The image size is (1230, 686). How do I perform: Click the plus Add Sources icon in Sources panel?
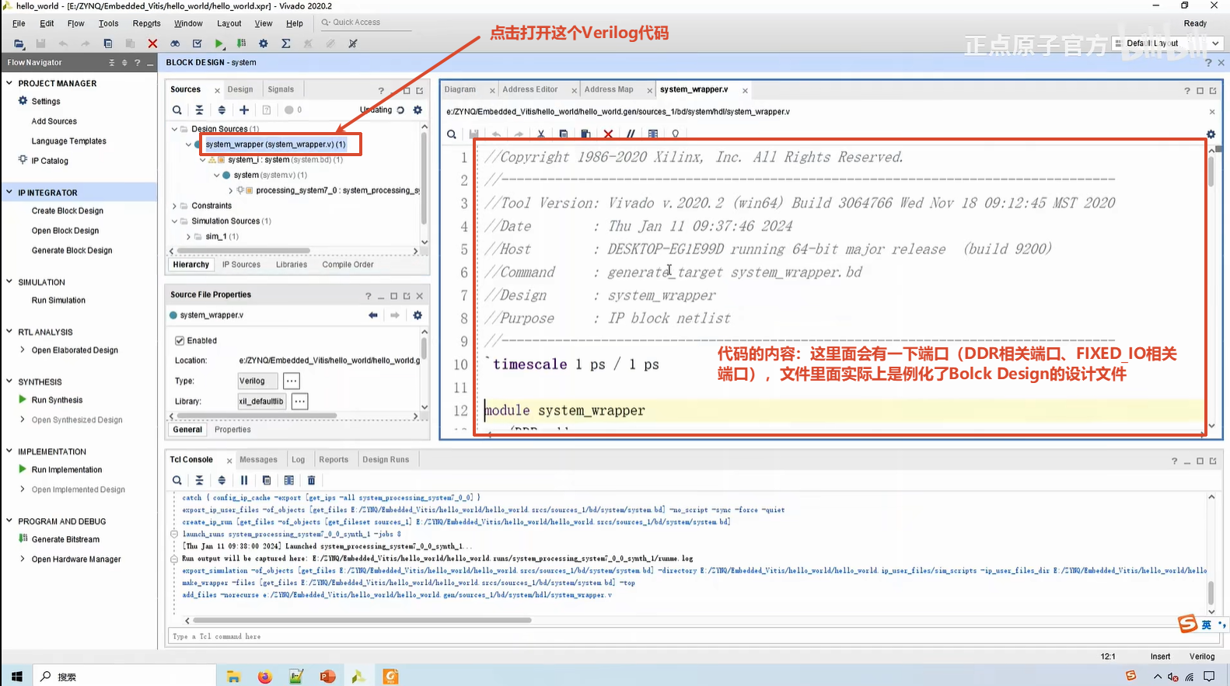244,110
